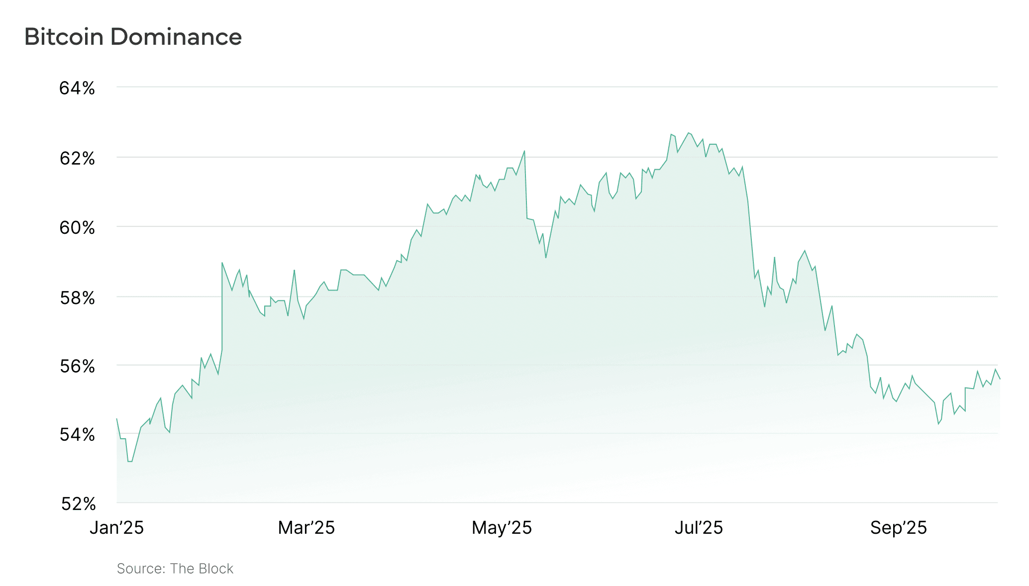Select the 62% y-axis label

[x=77, y=159]
